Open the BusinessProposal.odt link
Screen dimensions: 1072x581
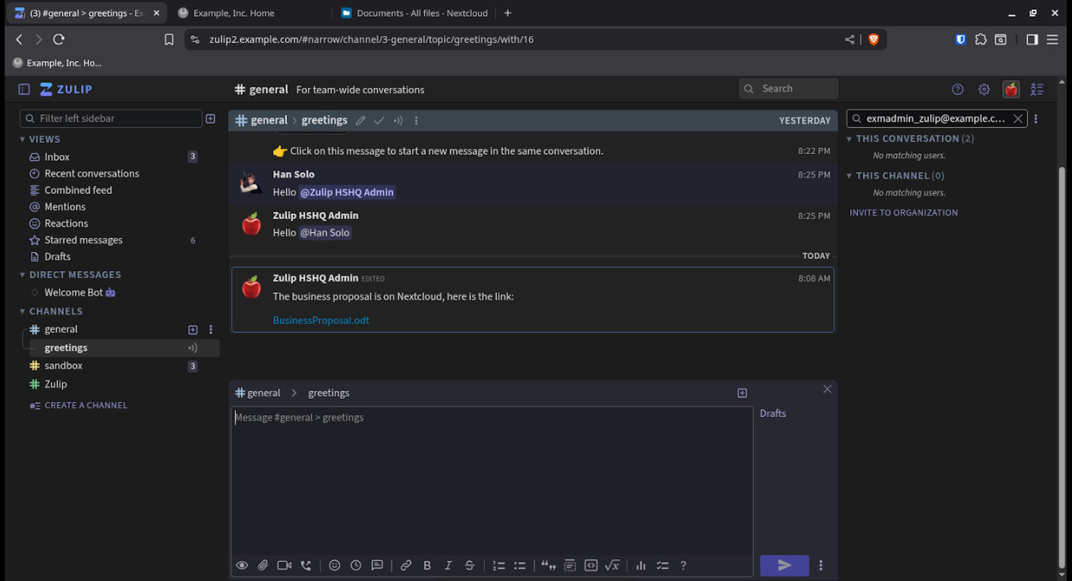coord(321,320)
